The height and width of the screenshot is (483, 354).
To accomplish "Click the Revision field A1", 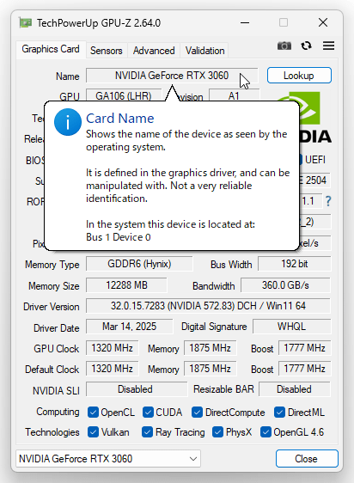I will click(x=235, y=95).
